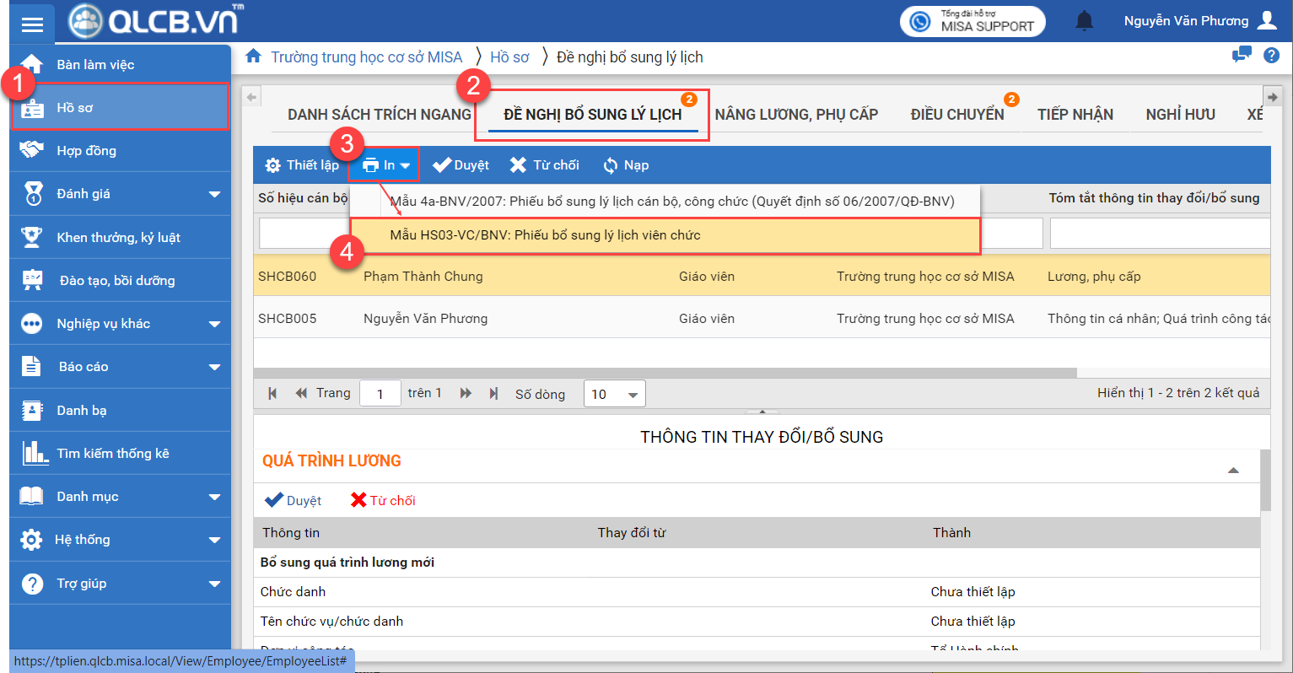Click the feedback chat bubbles icon
The width and height of the screenshot is (1293, 673).
pyautogui.click(x=1242, y=56)
